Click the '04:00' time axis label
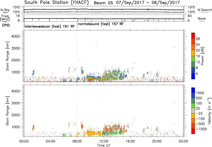 click(50, 141)
